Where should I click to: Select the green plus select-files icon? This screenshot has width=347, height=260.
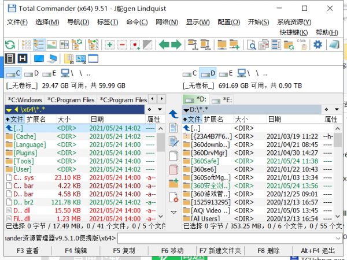point(109,44)
